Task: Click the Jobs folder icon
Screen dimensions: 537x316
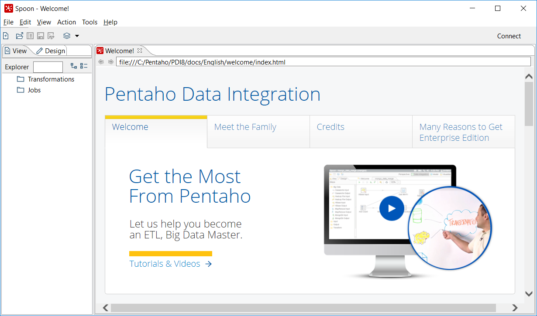Action: [x=21, y=90]
